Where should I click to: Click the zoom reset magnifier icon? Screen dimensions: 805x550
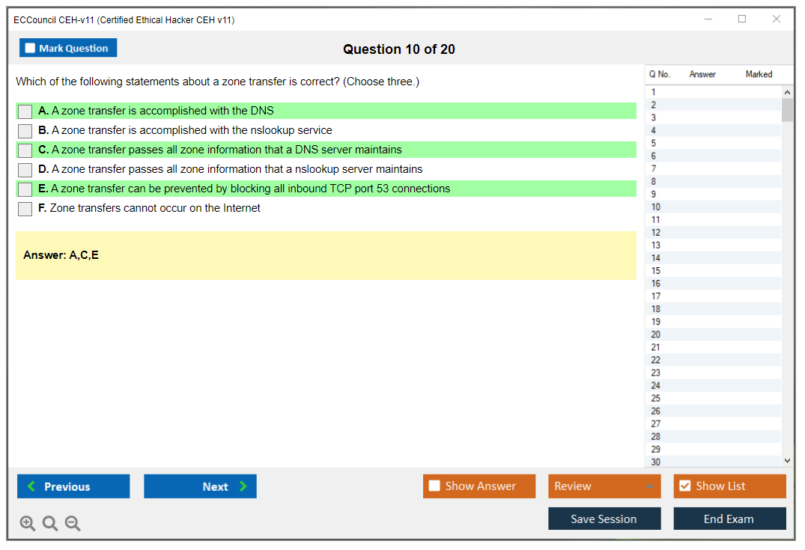coord(50,524)
